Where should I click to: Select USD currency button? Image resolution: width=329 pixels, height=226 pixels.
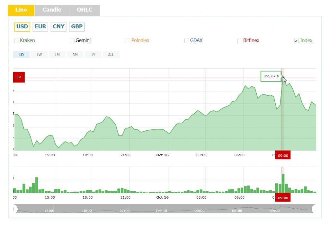tap(22, 27)
